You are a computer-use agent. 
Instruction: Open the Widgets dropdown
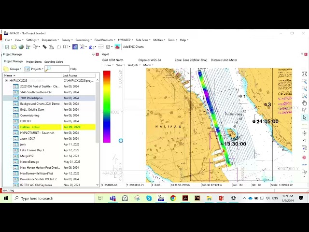(134, 65)
